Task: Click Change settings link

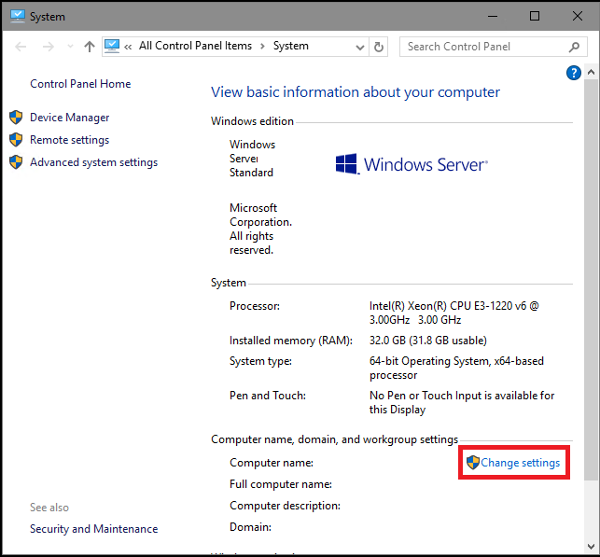Action: pos(520,463)
